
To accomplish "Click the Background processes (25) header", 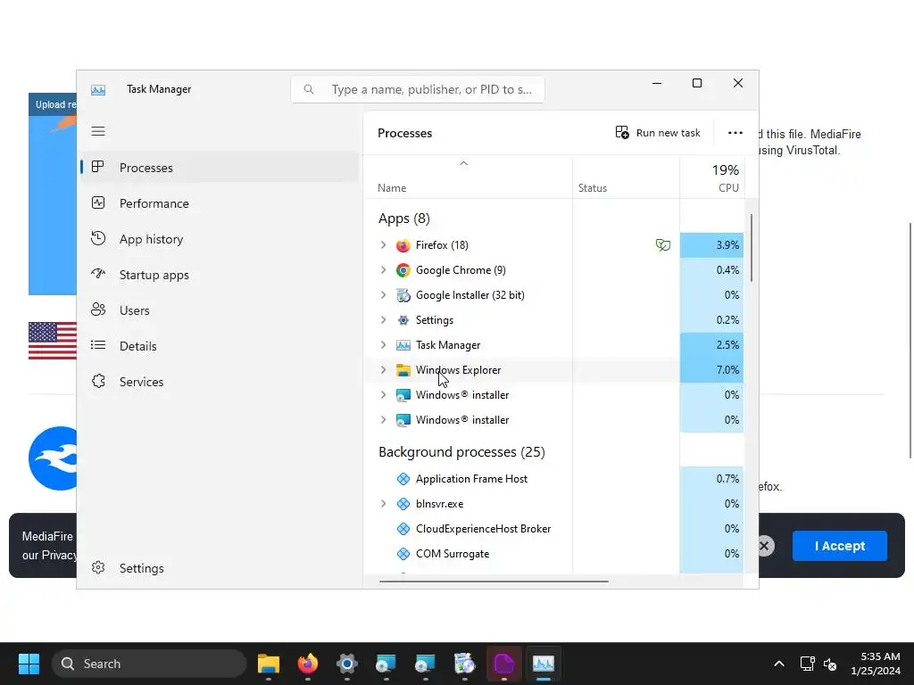I will [461, 452].
